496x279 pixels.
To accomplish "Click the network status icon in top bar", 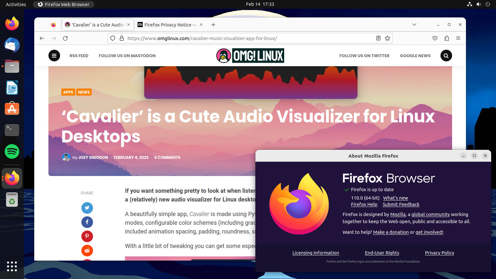I will tap(470, 4).
